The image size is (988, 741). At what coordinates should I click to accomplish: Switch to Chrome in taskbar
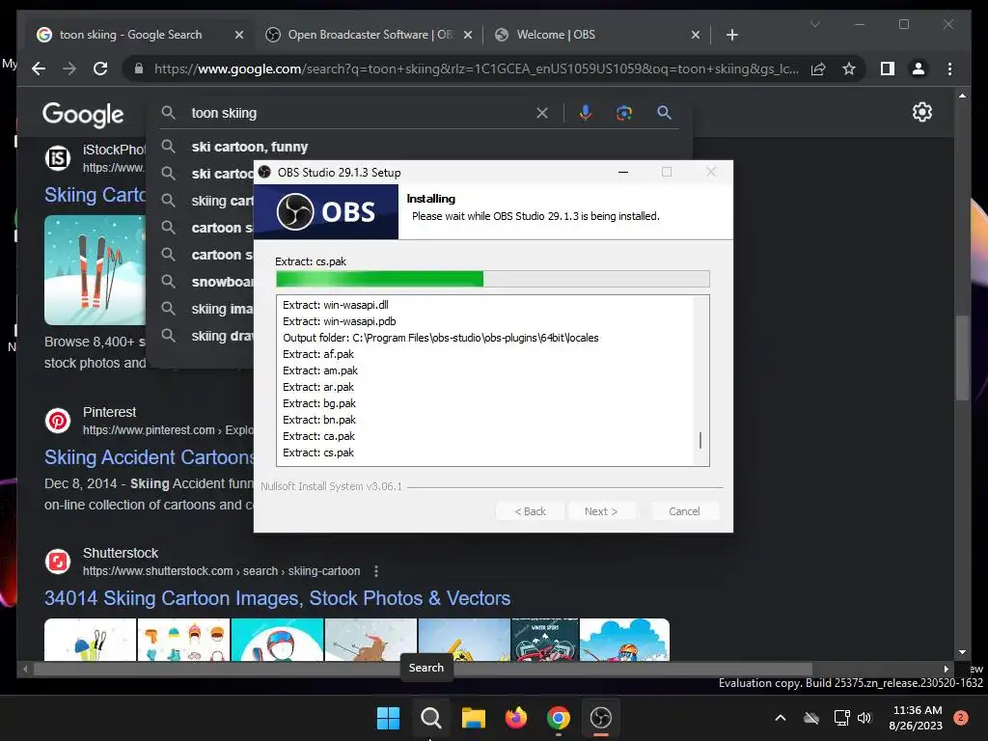coord(559,718)
